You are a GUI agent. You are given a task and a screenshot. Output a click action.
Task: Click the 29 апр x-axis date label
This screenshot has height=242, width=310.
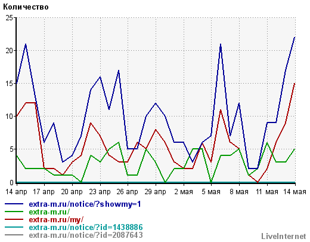point(155,192)
